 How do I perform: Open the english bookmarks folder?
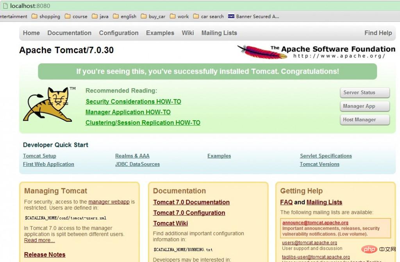pos(125,16)
